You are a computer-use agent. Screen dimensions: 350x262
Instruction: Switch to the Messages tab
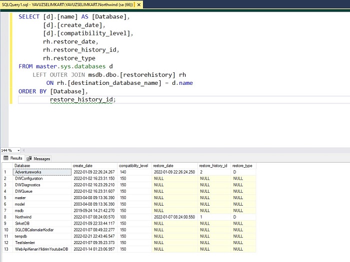pyautogui.click(x=38, y=159)
